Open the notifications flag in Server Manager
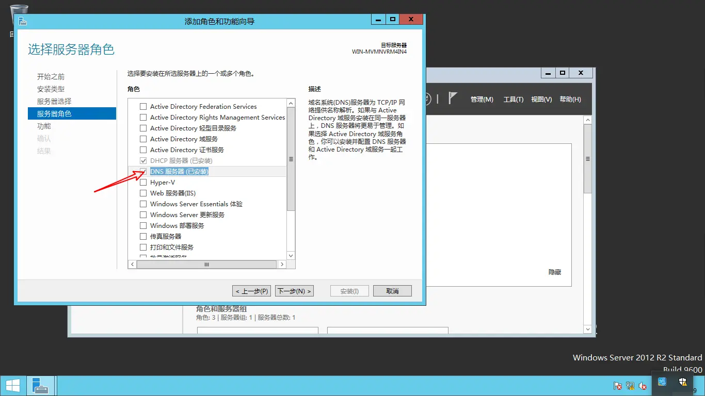The image size is (705, 396). coord(453,98)
